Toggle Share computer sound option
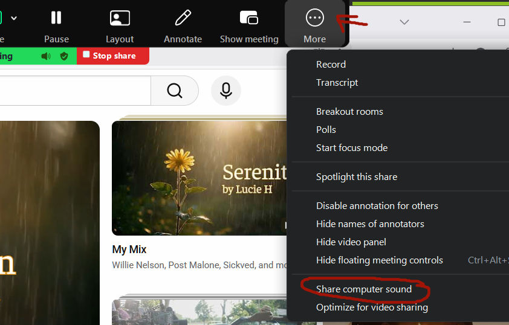 pos(364,289)
